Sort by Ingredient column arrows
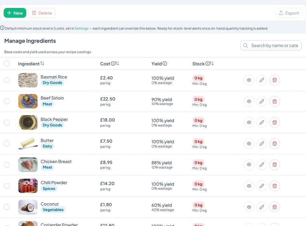The height and width of the screenshot is (226, 306). click(x=42, y=64)
